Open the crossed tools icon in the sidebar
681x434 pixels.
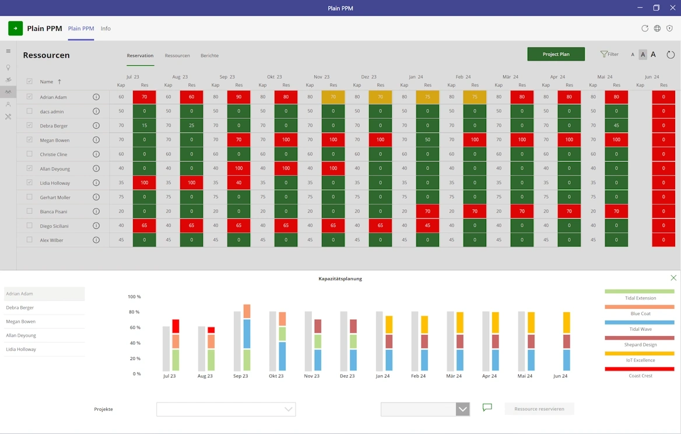tap(8, 117)
